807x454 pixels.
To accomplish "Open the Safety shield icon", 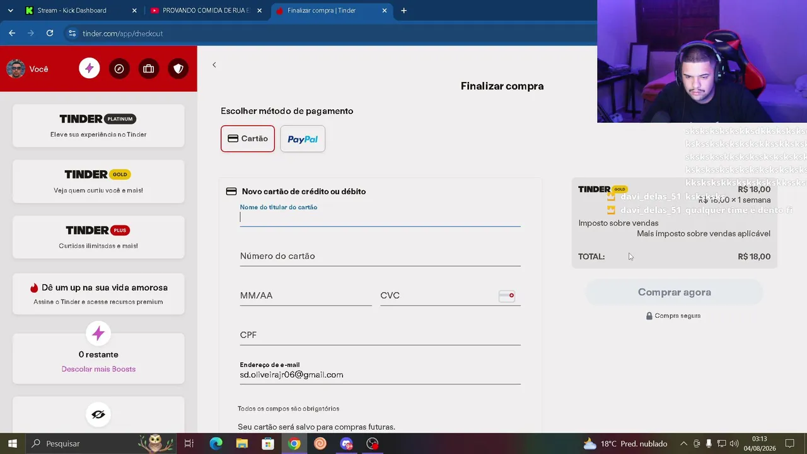I will [x=178, y=69].
